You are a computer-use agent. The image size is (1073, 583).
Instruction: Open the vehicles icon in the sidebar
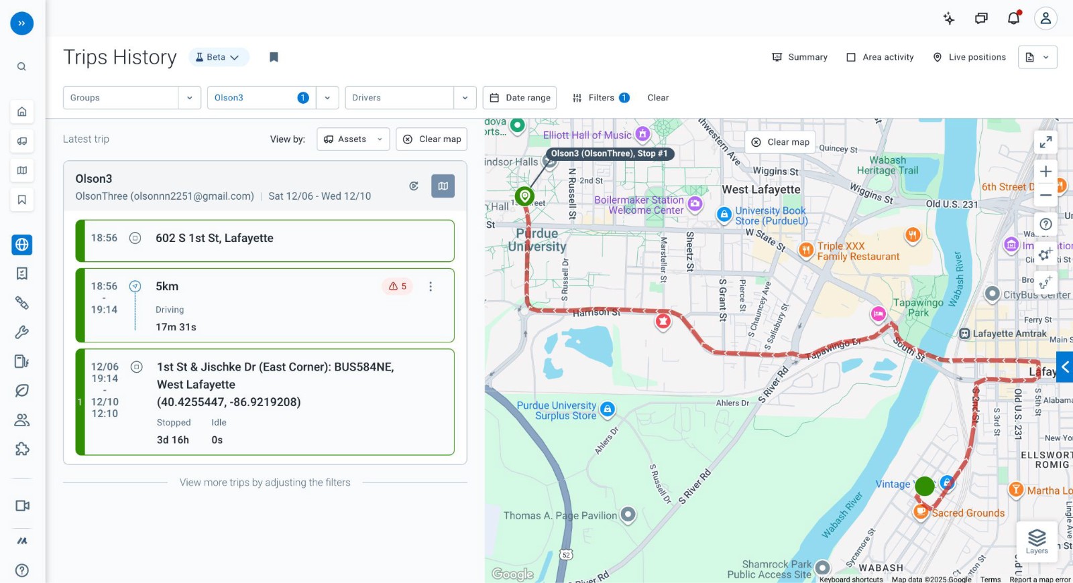coord(22,141)
